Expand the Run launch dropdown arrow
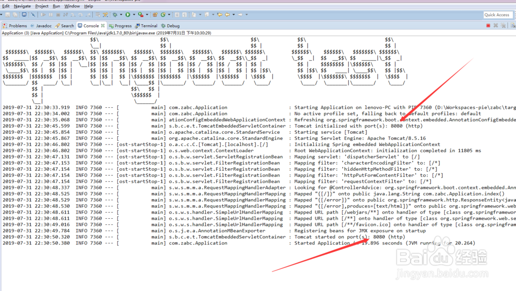This screenshot has height=291, width=516. 134,15
